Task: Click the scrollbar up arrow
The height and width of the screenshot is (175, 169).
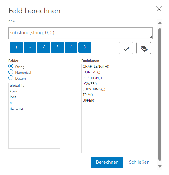Action: (160, 23)
